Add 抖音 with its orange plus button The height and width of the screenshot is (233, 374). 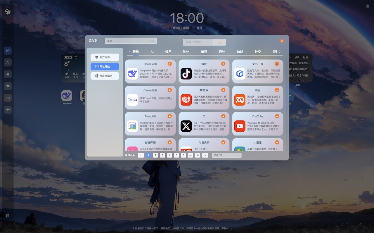point(223,64)
